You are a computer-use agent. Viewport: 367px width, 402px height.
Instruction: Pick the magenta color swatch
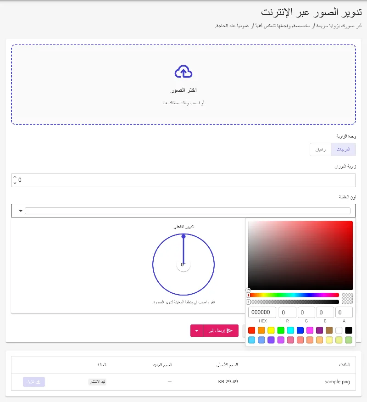(x=310, y=330)
